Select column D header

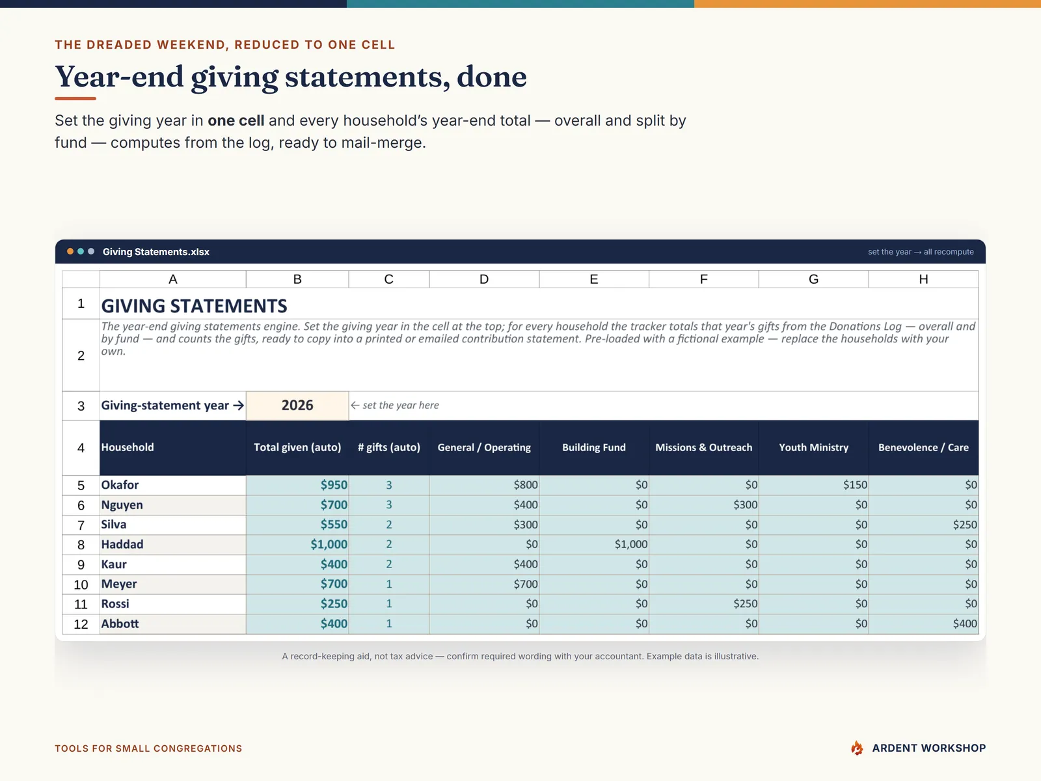tap(484, 279)
